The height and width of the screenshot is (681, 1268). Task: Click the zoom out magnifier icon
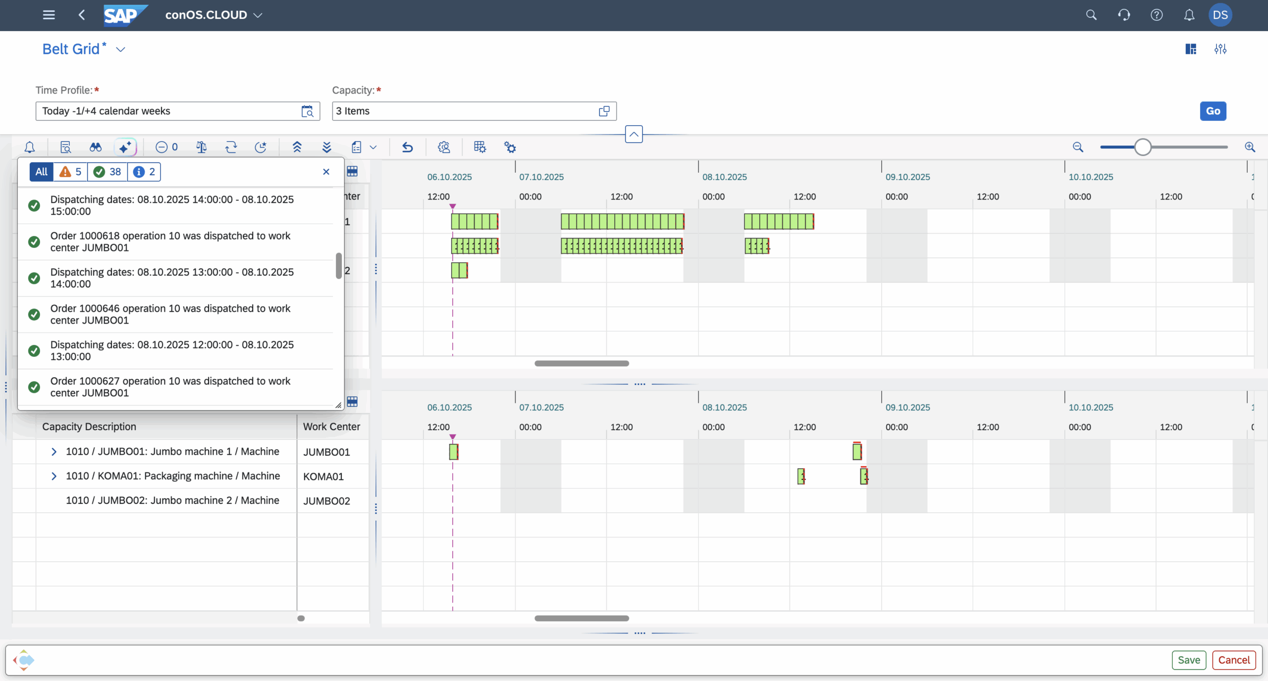pos(1078,147)
